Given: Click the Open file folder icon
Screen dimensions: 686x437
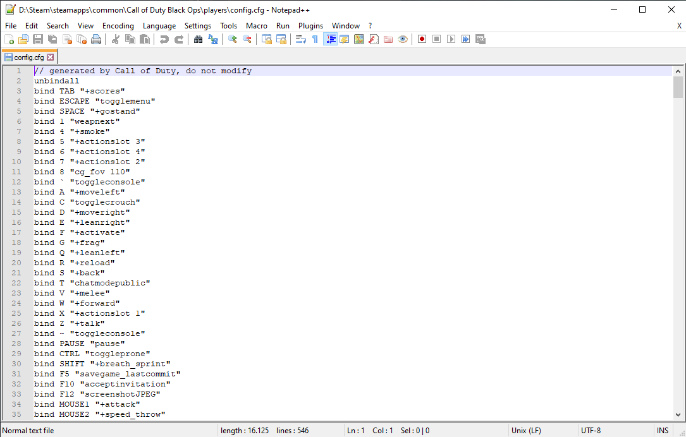Looking at the screenshot, I should pos(23,39).
